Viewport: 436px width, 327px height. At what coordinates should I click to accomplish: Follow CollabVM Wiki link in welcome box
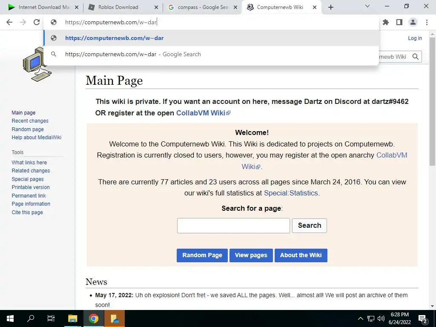click(x=392, y=155)
